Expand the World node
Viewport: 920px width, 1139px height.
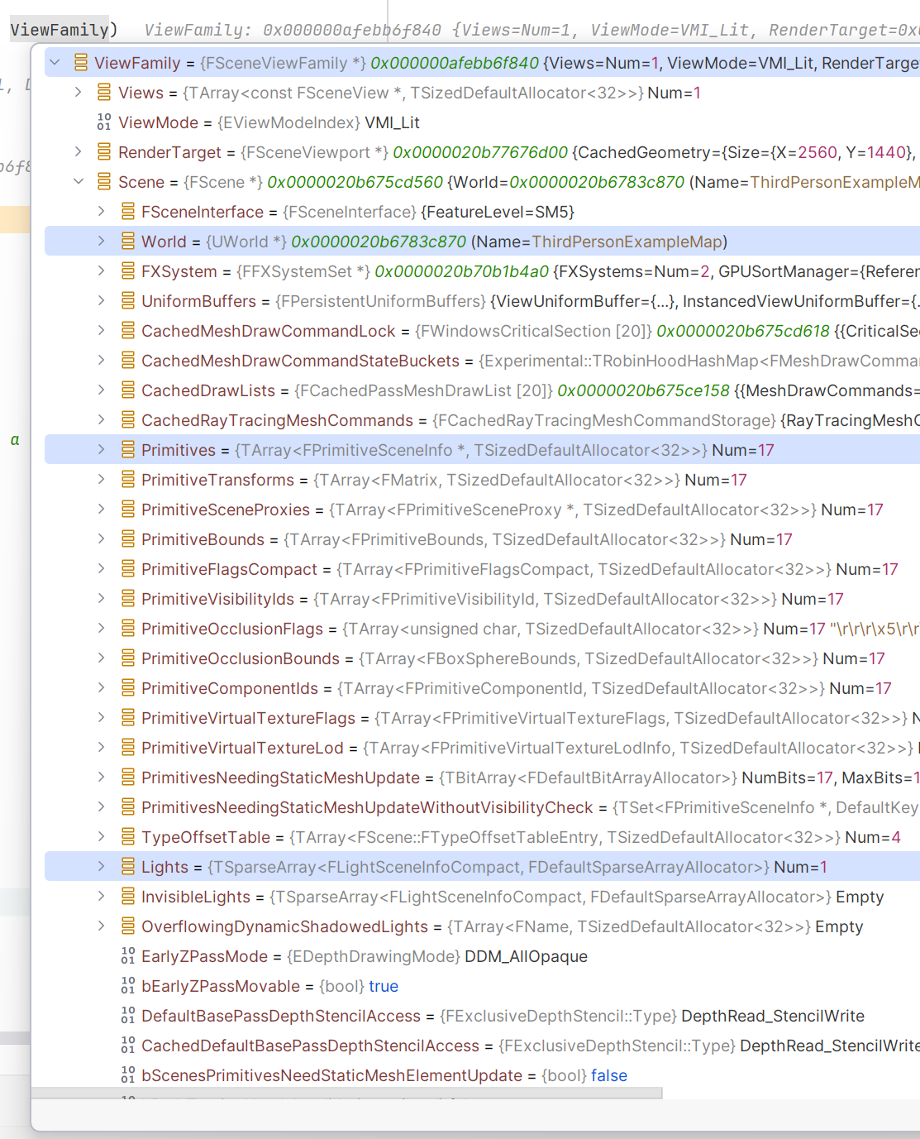(102, 242)
